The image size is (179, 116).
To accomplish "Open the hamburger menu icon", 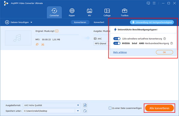I will tap(154, 3).
